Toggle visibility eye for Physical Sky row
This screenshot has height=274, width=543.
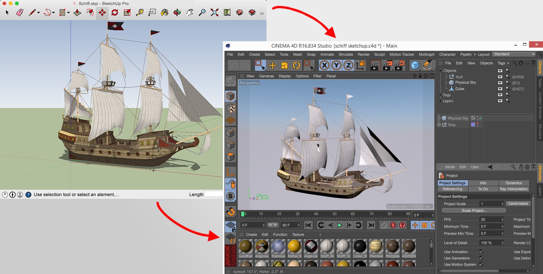click(500, 83)
